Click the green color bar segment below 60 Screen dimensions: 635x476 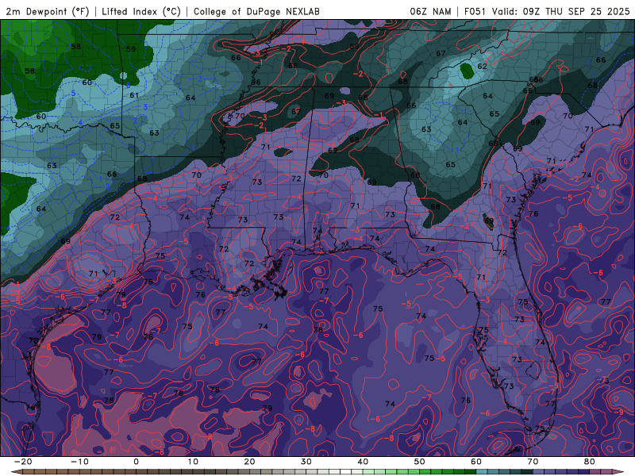[471, 472]
